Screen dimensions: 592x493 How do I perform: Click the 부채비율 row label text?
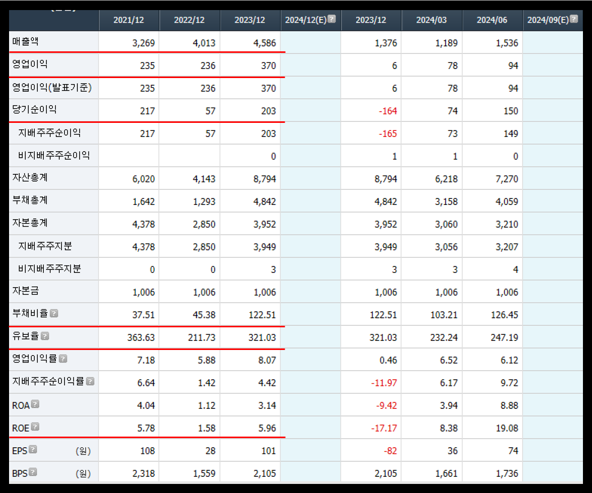(x=30, y=313)
